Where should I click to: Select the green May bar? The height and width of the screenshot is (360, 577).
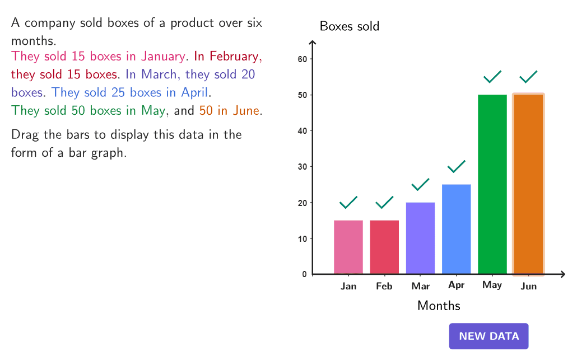492,184
